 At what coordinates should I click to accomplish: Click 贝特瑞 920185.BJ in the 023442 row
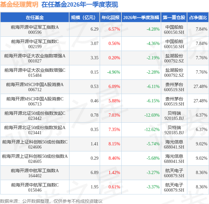(174, 116)
